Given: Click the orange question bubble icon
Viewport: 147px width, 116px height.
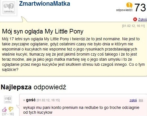Looking at the screenshot, I should [129, 5].
